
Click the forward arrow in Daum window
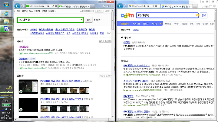tap(126, 6)
